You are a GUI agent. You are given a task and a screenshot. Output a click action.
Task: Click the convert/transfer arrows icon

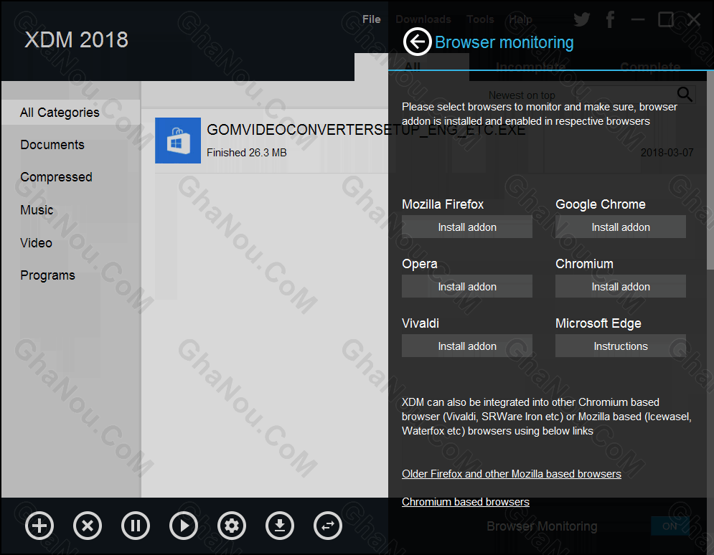click(x=327, y=526)
